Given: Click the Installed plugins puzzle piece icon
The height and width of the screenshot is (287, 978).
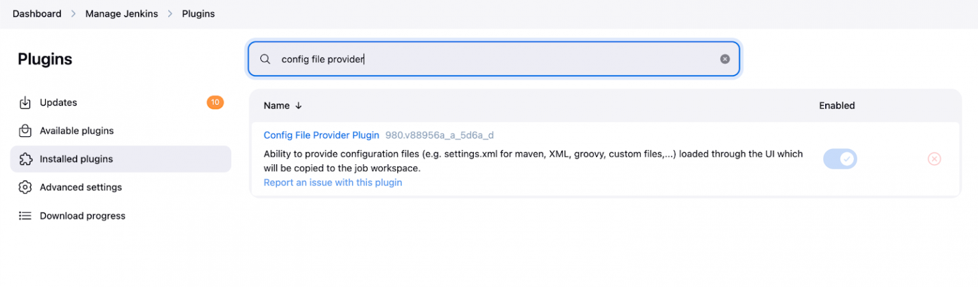Looking at the screenshot, I should coord(25,159).
